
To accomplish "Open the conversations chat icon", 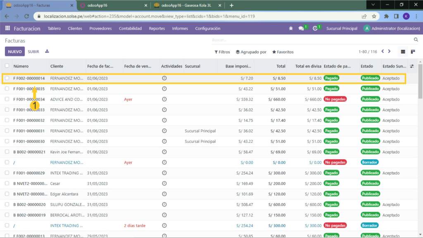I will coord(301,29).
